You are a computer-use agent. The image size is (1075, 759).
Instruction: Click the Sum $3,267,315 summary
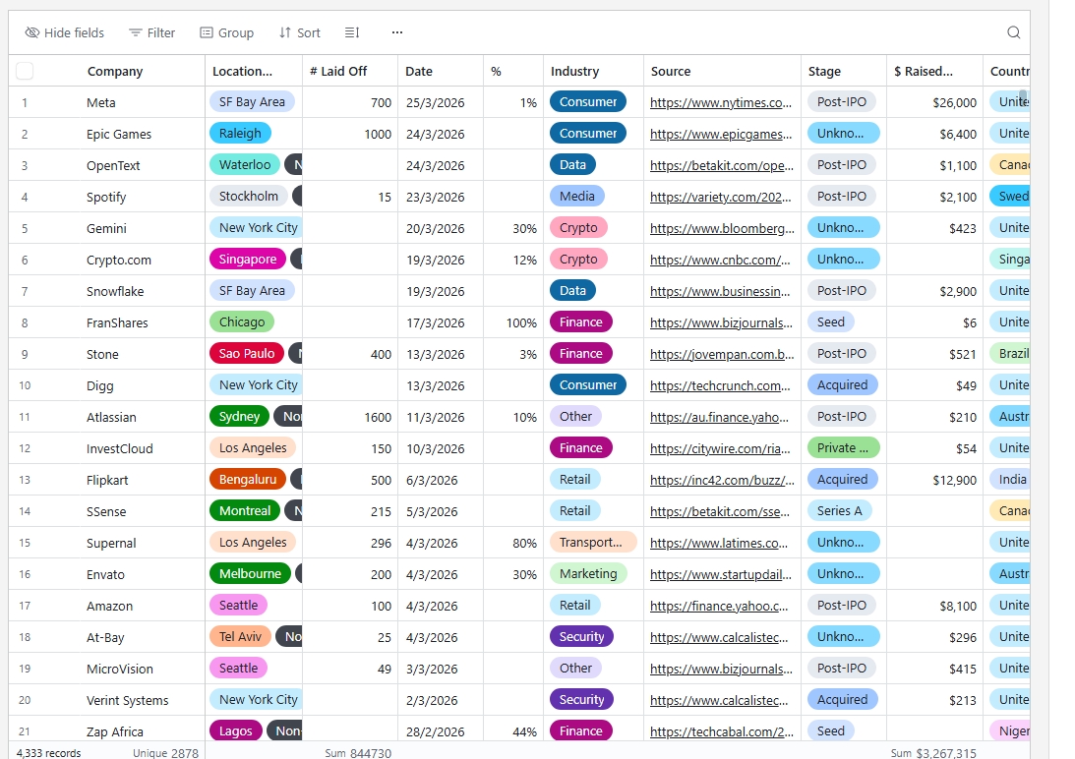click(933, 753)
